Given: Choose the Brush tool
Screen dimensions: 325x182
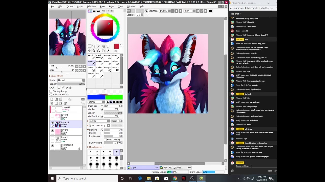Looking at the screenshot, I should [x=115, y=57].
